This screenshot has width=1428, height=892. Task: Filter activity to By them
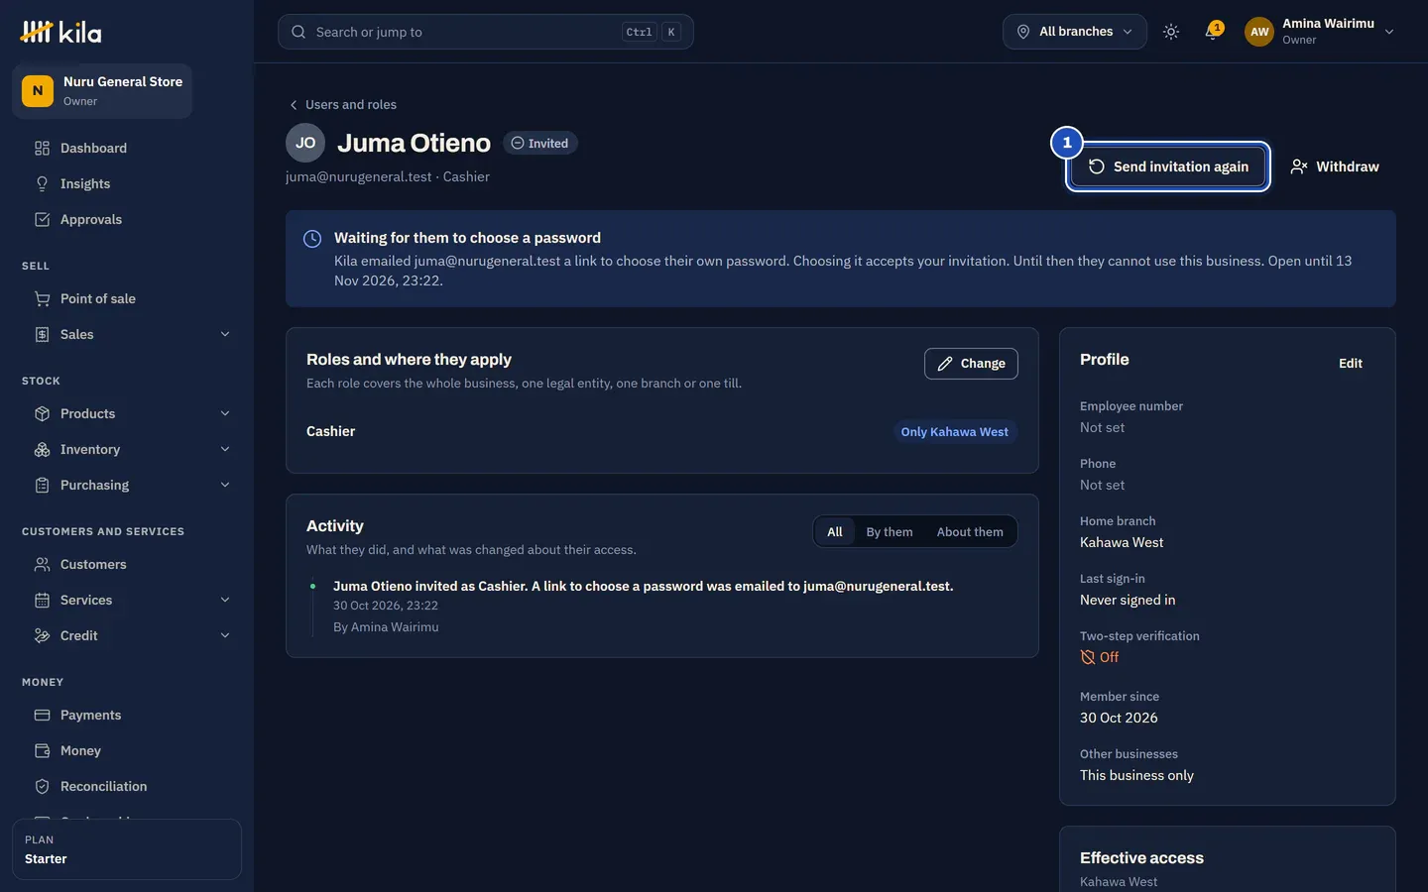pyautogui.click(x=890, y=532)
